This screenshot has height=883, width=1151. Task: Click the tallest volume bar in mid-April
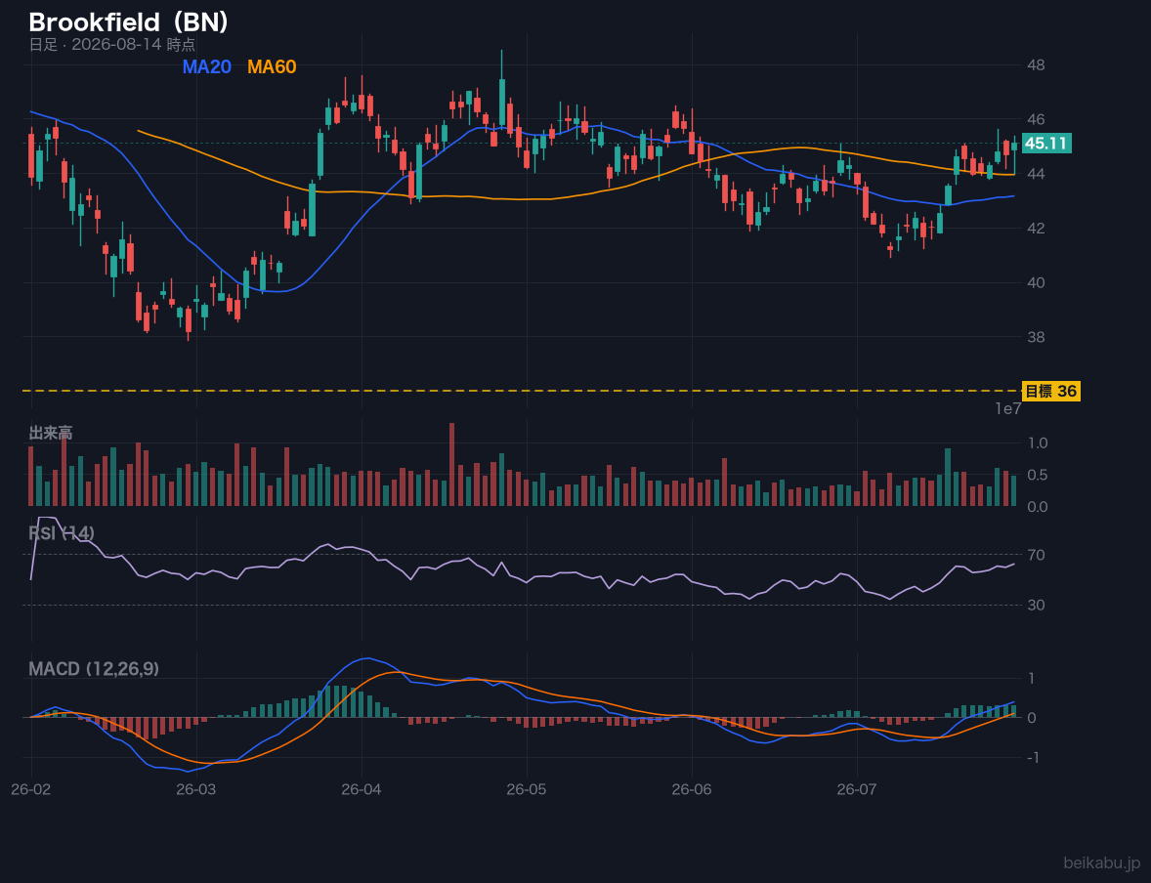pyautogui.click(x=452, y=465)
